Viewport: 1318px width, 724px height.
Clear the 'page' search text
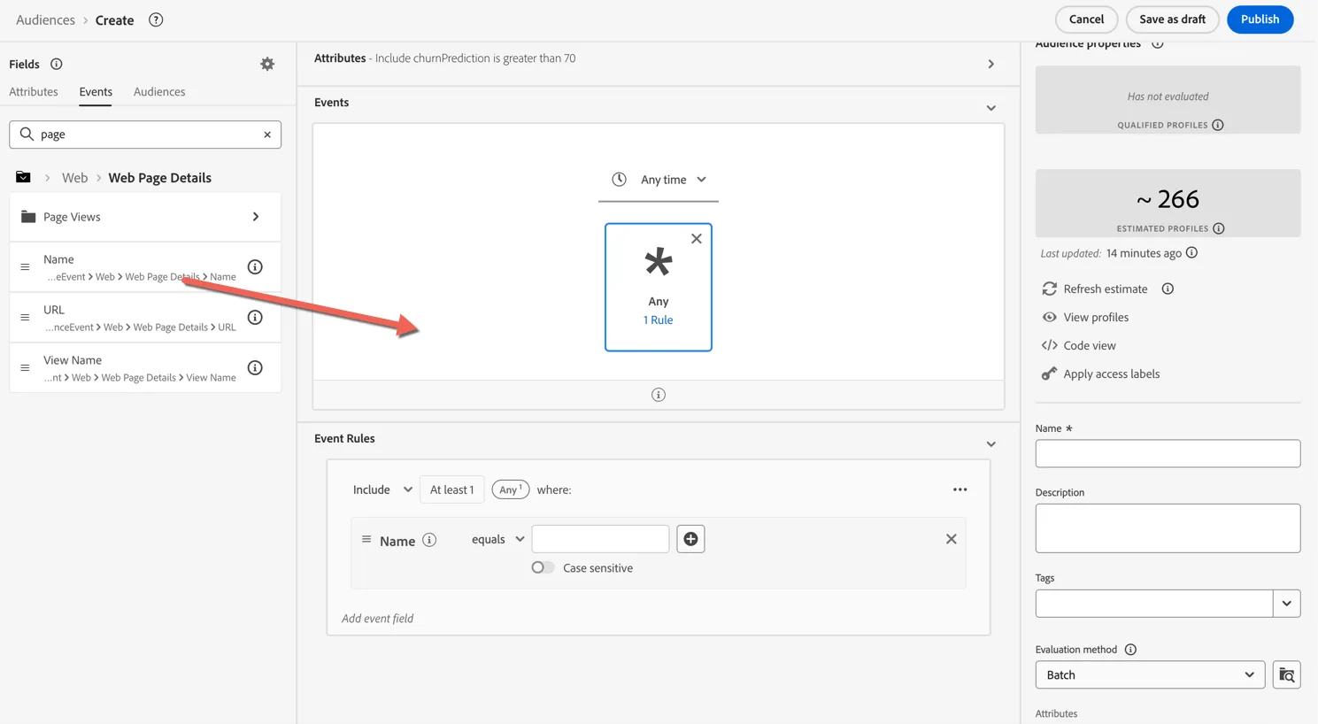(x=267, y=135)
